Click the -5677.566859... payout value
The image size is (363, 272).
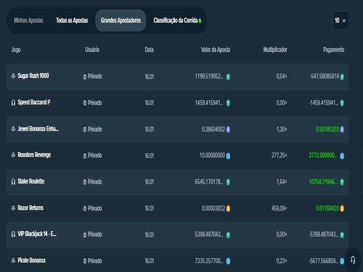tap(324, 261)
